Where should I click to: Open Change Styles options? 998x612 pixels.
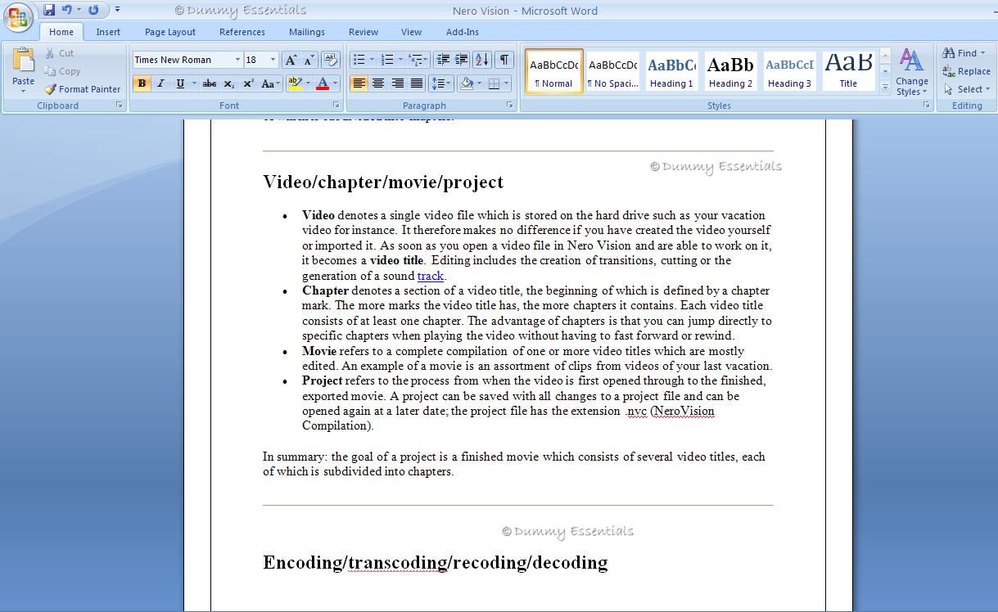click(911, 72)
